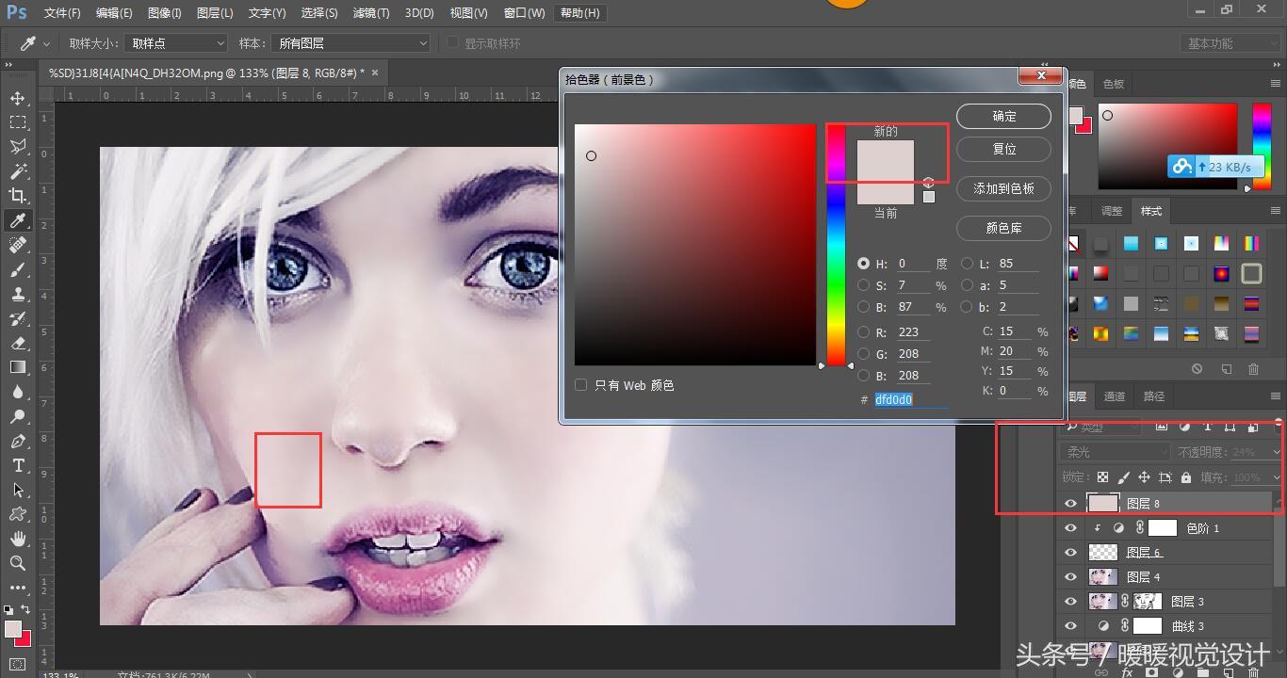Viewport: 1287px width, 678px height.
Task: Open the extra tools ellipsis menu
Action: click(x=18, y=587)
